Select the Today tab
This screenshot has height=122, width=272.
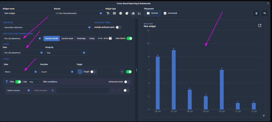coord(92,38)
